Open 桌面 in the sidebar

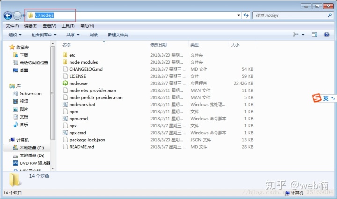pos(24,71)
